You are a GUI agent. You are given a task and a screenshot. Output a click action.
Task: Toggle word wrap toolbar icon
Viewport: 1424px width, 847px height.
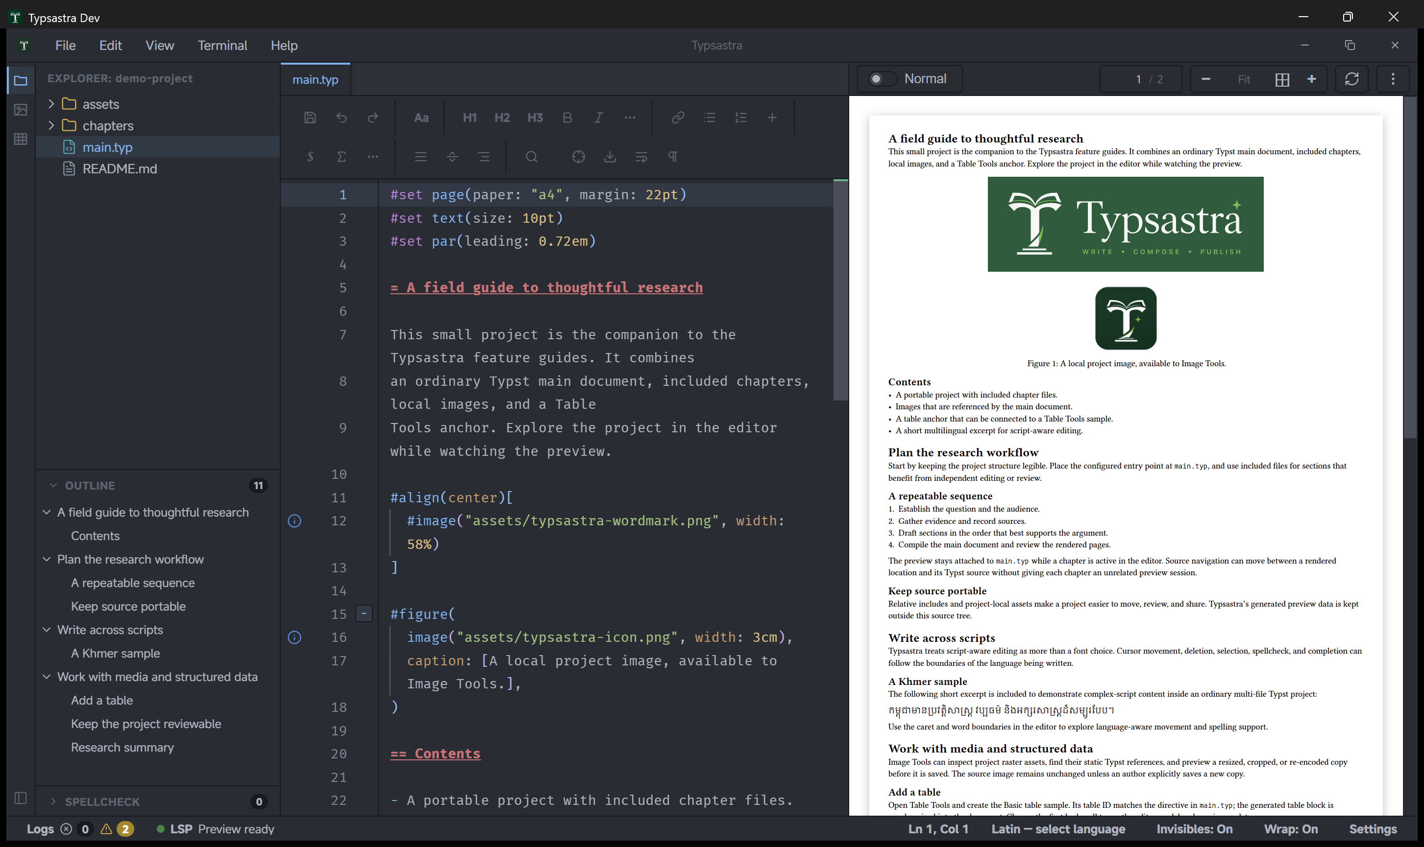point(641,156)
